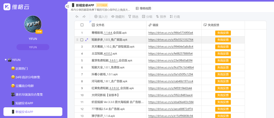Expand the 短剧多多 row record
The image size is (274, 118).
click(87, 40)
